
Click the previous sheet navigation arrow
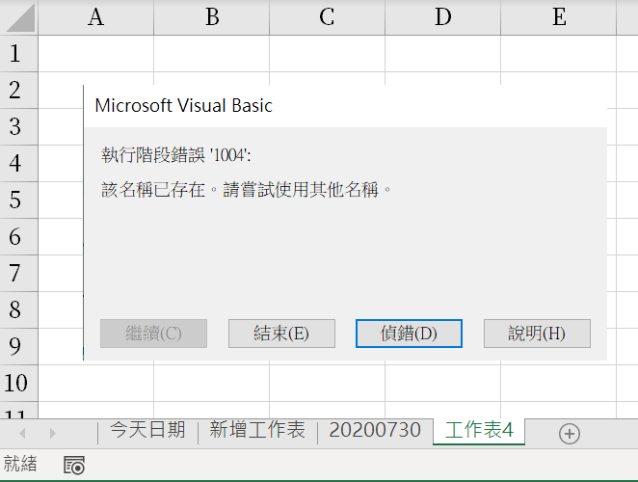coord(23,433)
